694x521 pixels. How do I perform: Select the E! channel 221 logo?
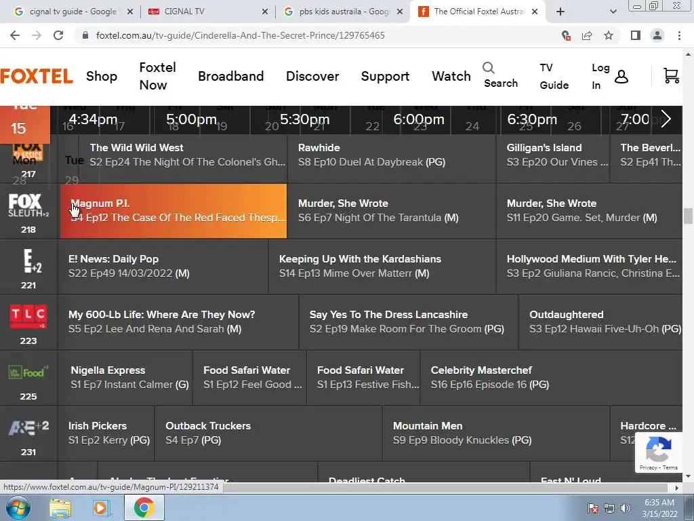tap(32, 261)
